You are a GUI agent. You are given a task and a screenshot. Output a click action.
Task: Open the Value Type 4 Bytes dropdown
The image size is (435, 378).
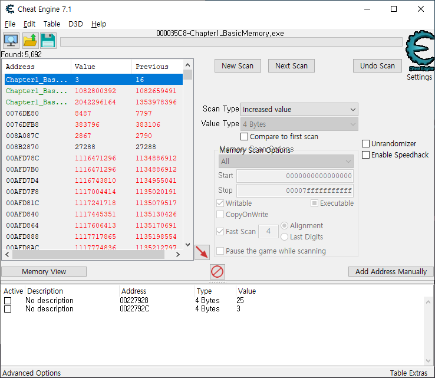click(x=299, y=124)
